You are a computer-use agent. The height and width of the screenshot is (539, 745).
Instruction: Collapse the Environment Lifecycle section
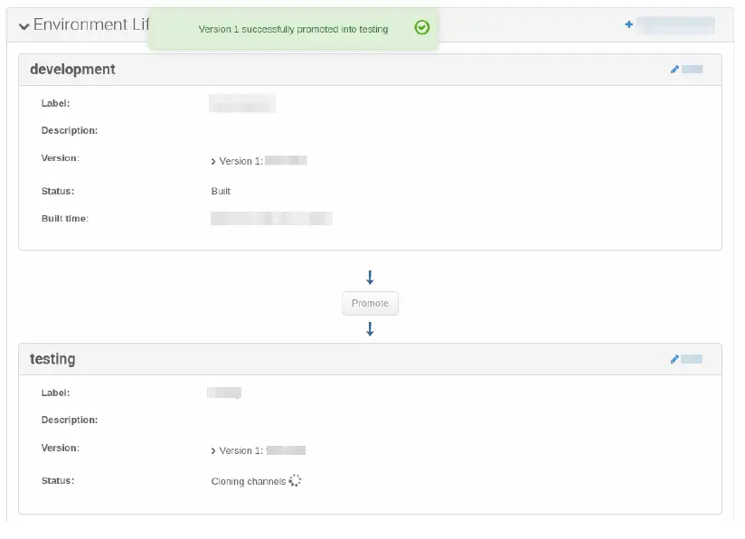[24, 25]
